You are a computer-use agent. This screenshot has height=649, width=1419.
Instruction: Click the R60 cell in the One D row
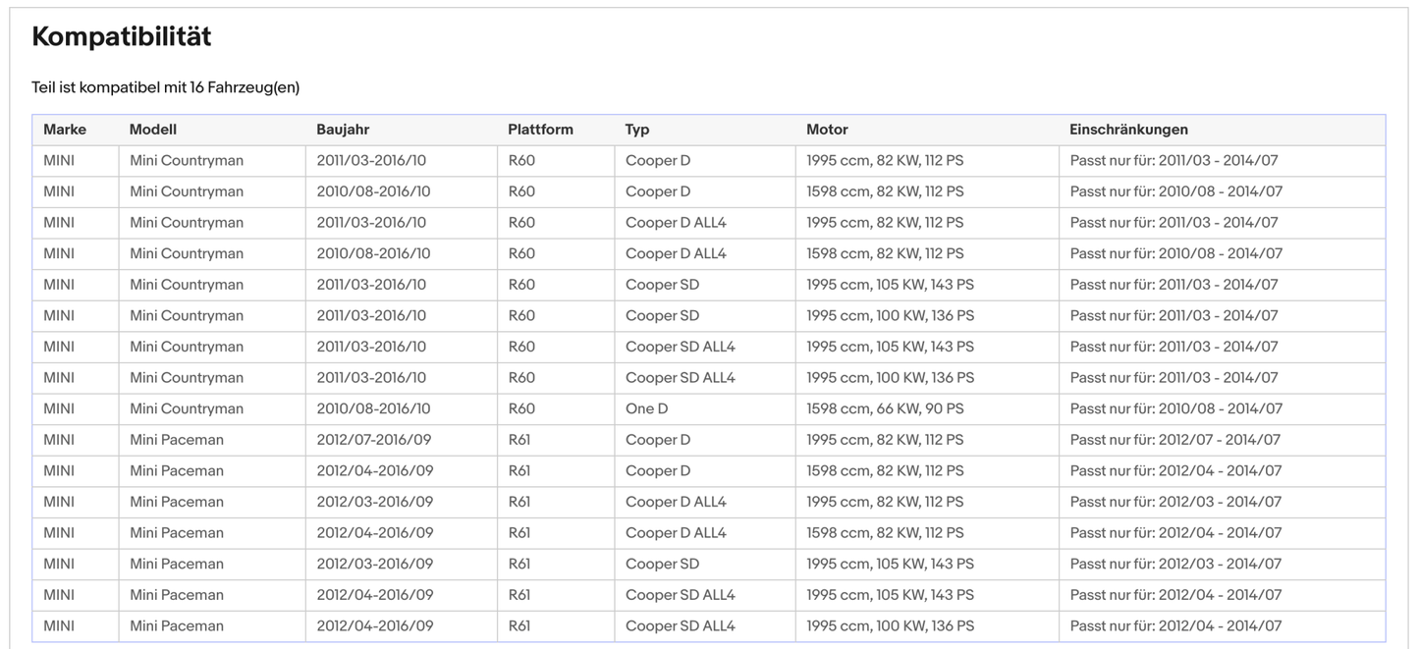click(521, 408)
